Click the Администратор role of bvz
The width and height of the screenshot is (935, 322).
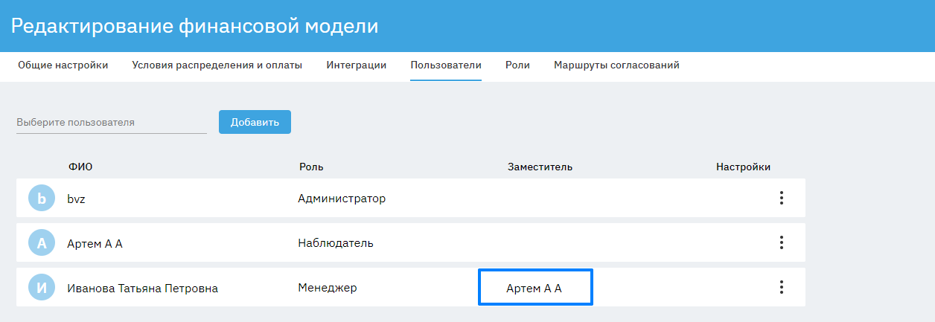tap(342, 199)
